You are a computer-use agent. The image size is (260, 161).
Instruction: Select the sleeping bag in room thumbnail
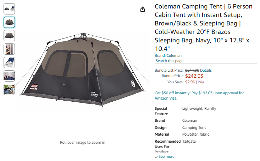(9, 76)
